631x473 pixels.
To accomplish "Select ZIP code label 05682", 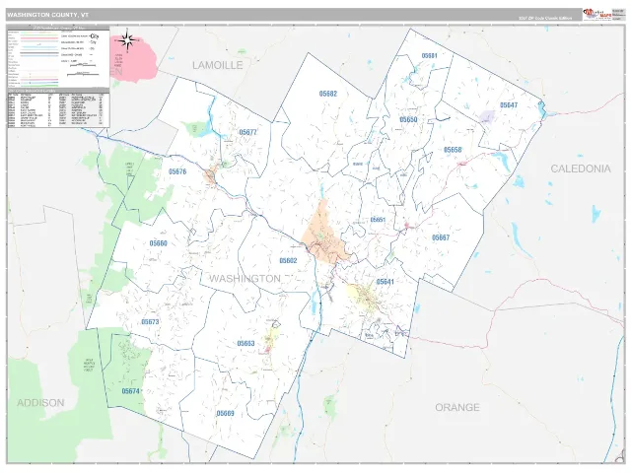I will click(x=328, y=94).
